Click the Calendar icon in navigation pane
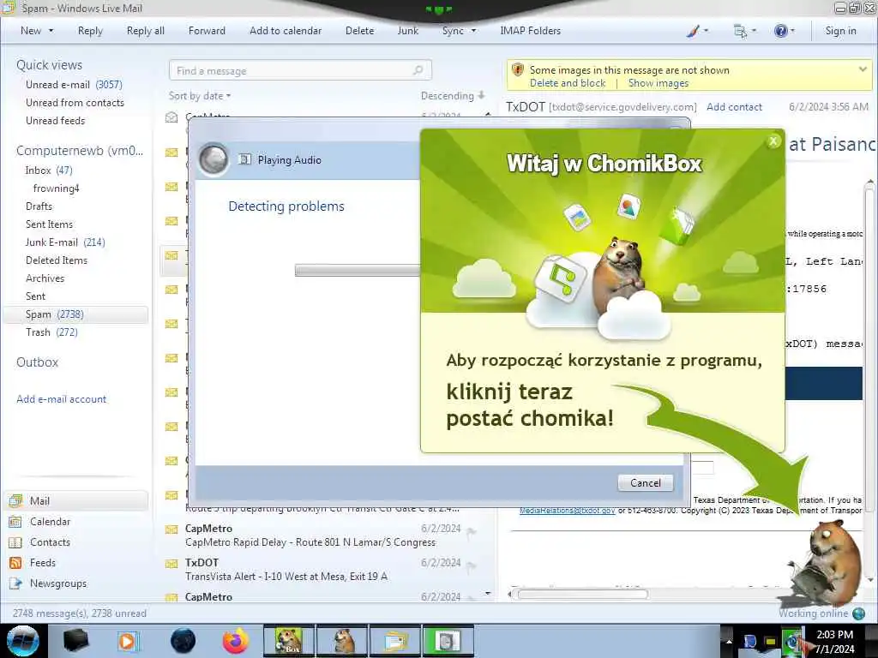878x658 pixels. [x=15, y=522]
